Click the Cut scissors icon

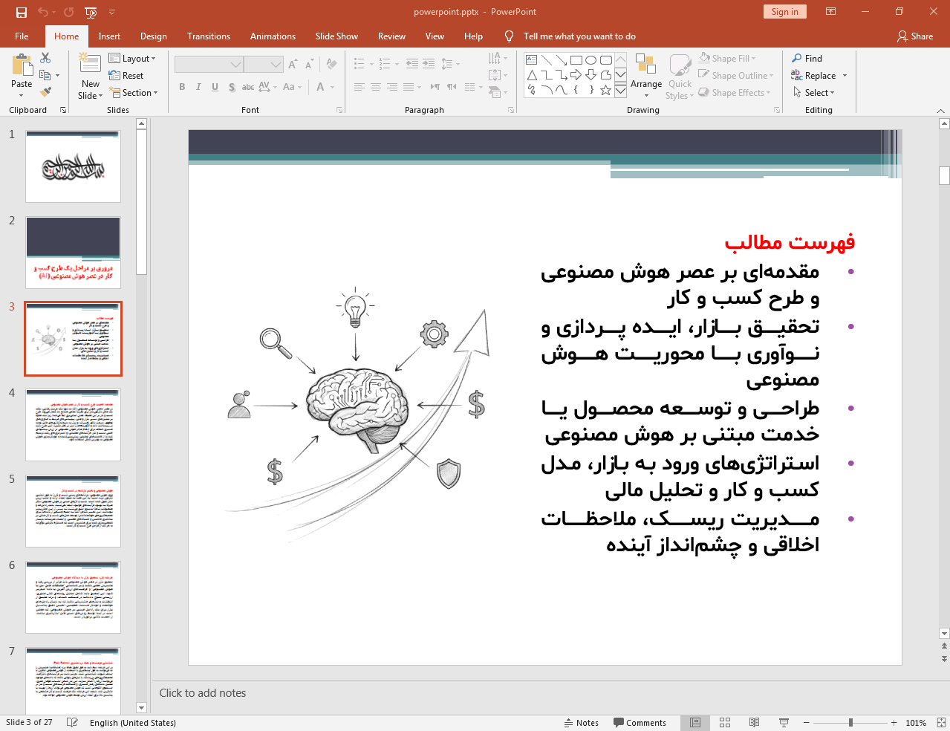point(45,58)
